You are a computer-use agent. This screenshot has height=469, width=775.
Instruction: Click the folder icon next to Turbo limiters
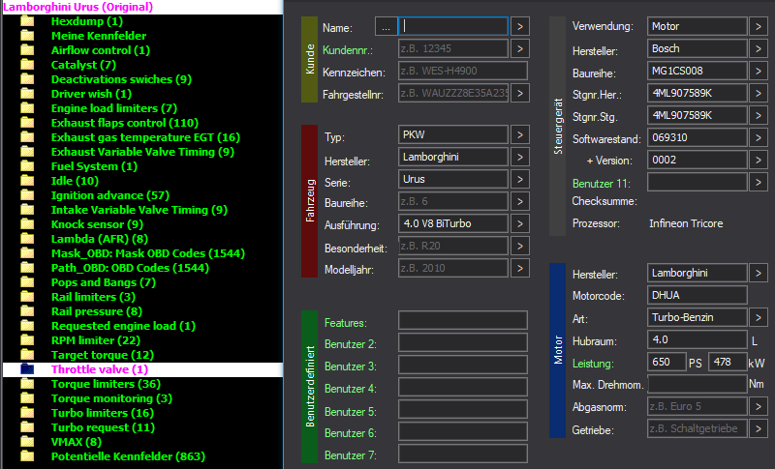[x=27, y=413]
